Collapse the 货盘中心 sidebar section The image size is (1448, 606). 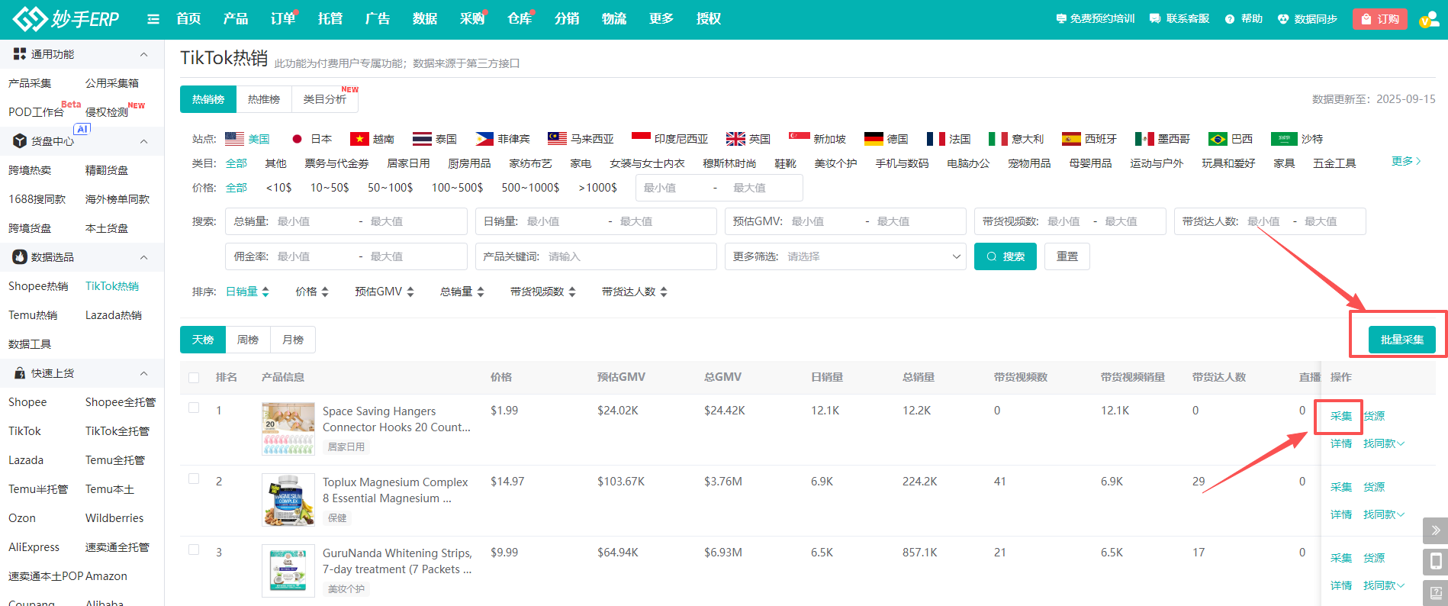tap(144, 141)
